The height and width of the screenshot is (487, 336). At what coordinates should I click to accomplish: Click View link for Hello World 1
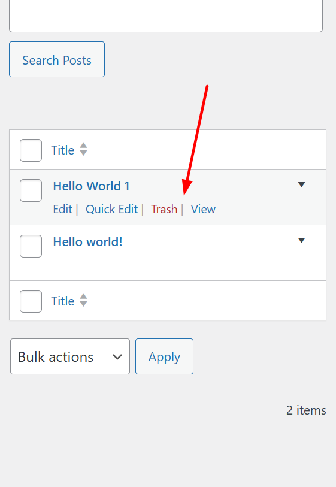coord(203,209)
